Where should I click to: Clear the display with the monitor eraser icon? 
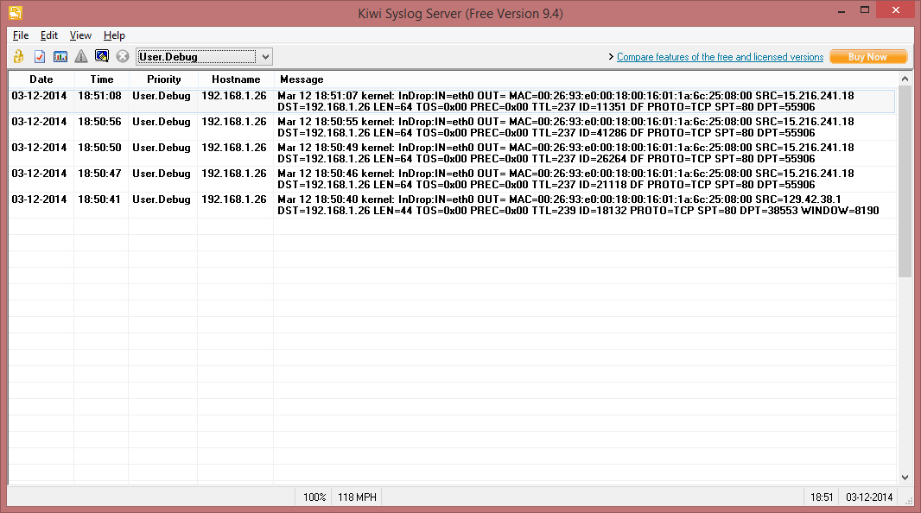pyautogui.click(x=102, y=56)
